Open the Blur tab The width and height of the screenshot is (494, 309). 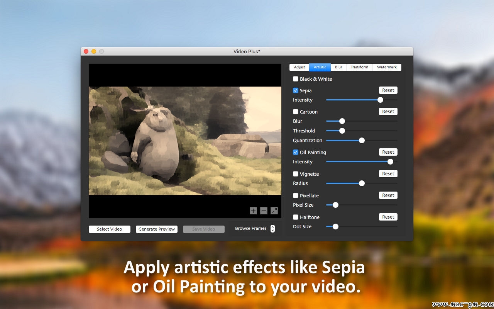click(338, 67)
